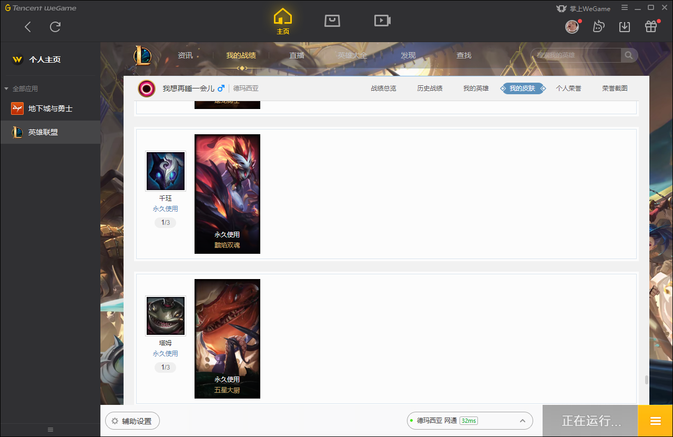The height and width of the screenshot is (437, 673).
Task: Click the 1/3 badge under 塔姆
Action: point(166,368)
